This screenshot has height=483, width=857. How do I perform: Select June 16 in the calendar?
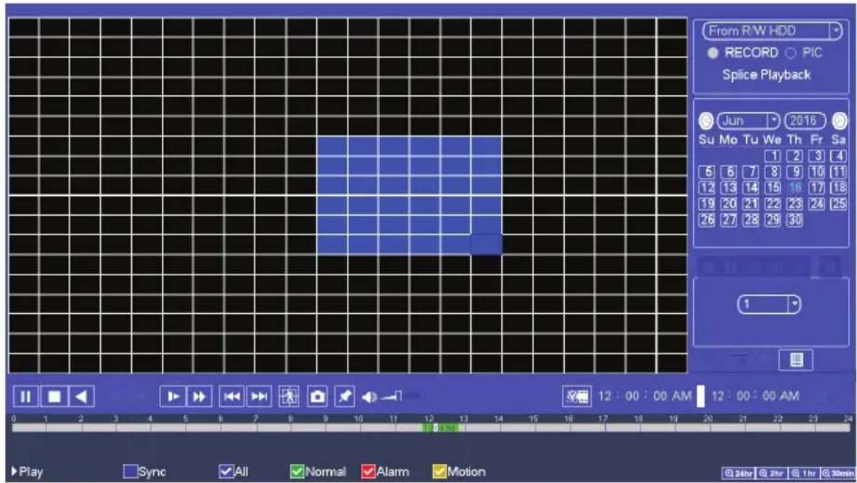[795, 188]
